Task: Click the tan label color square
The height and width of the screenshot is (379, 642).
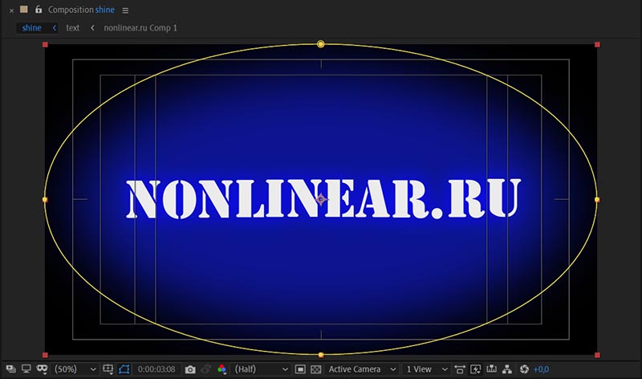Action: point(24,9)
